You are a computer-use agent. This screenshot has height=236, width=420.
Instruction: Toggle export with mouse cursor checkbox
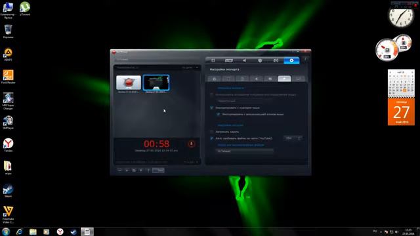pos(211,108)
